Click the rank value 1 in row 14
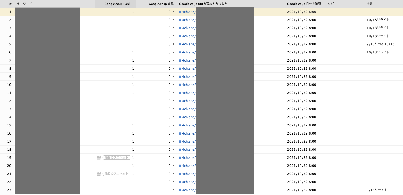The image size is (403, 195). click(x=133, y=117)
